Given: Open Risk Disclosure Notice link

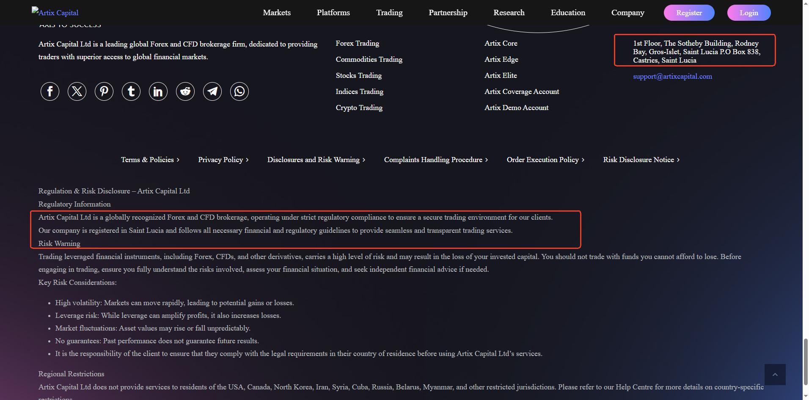Looking at the screenshot, I should coord(641,160).
